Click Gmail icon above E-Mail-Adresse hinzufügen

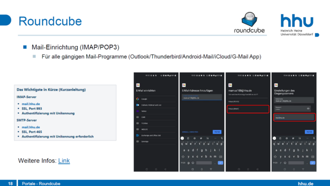tap(184, 85)
